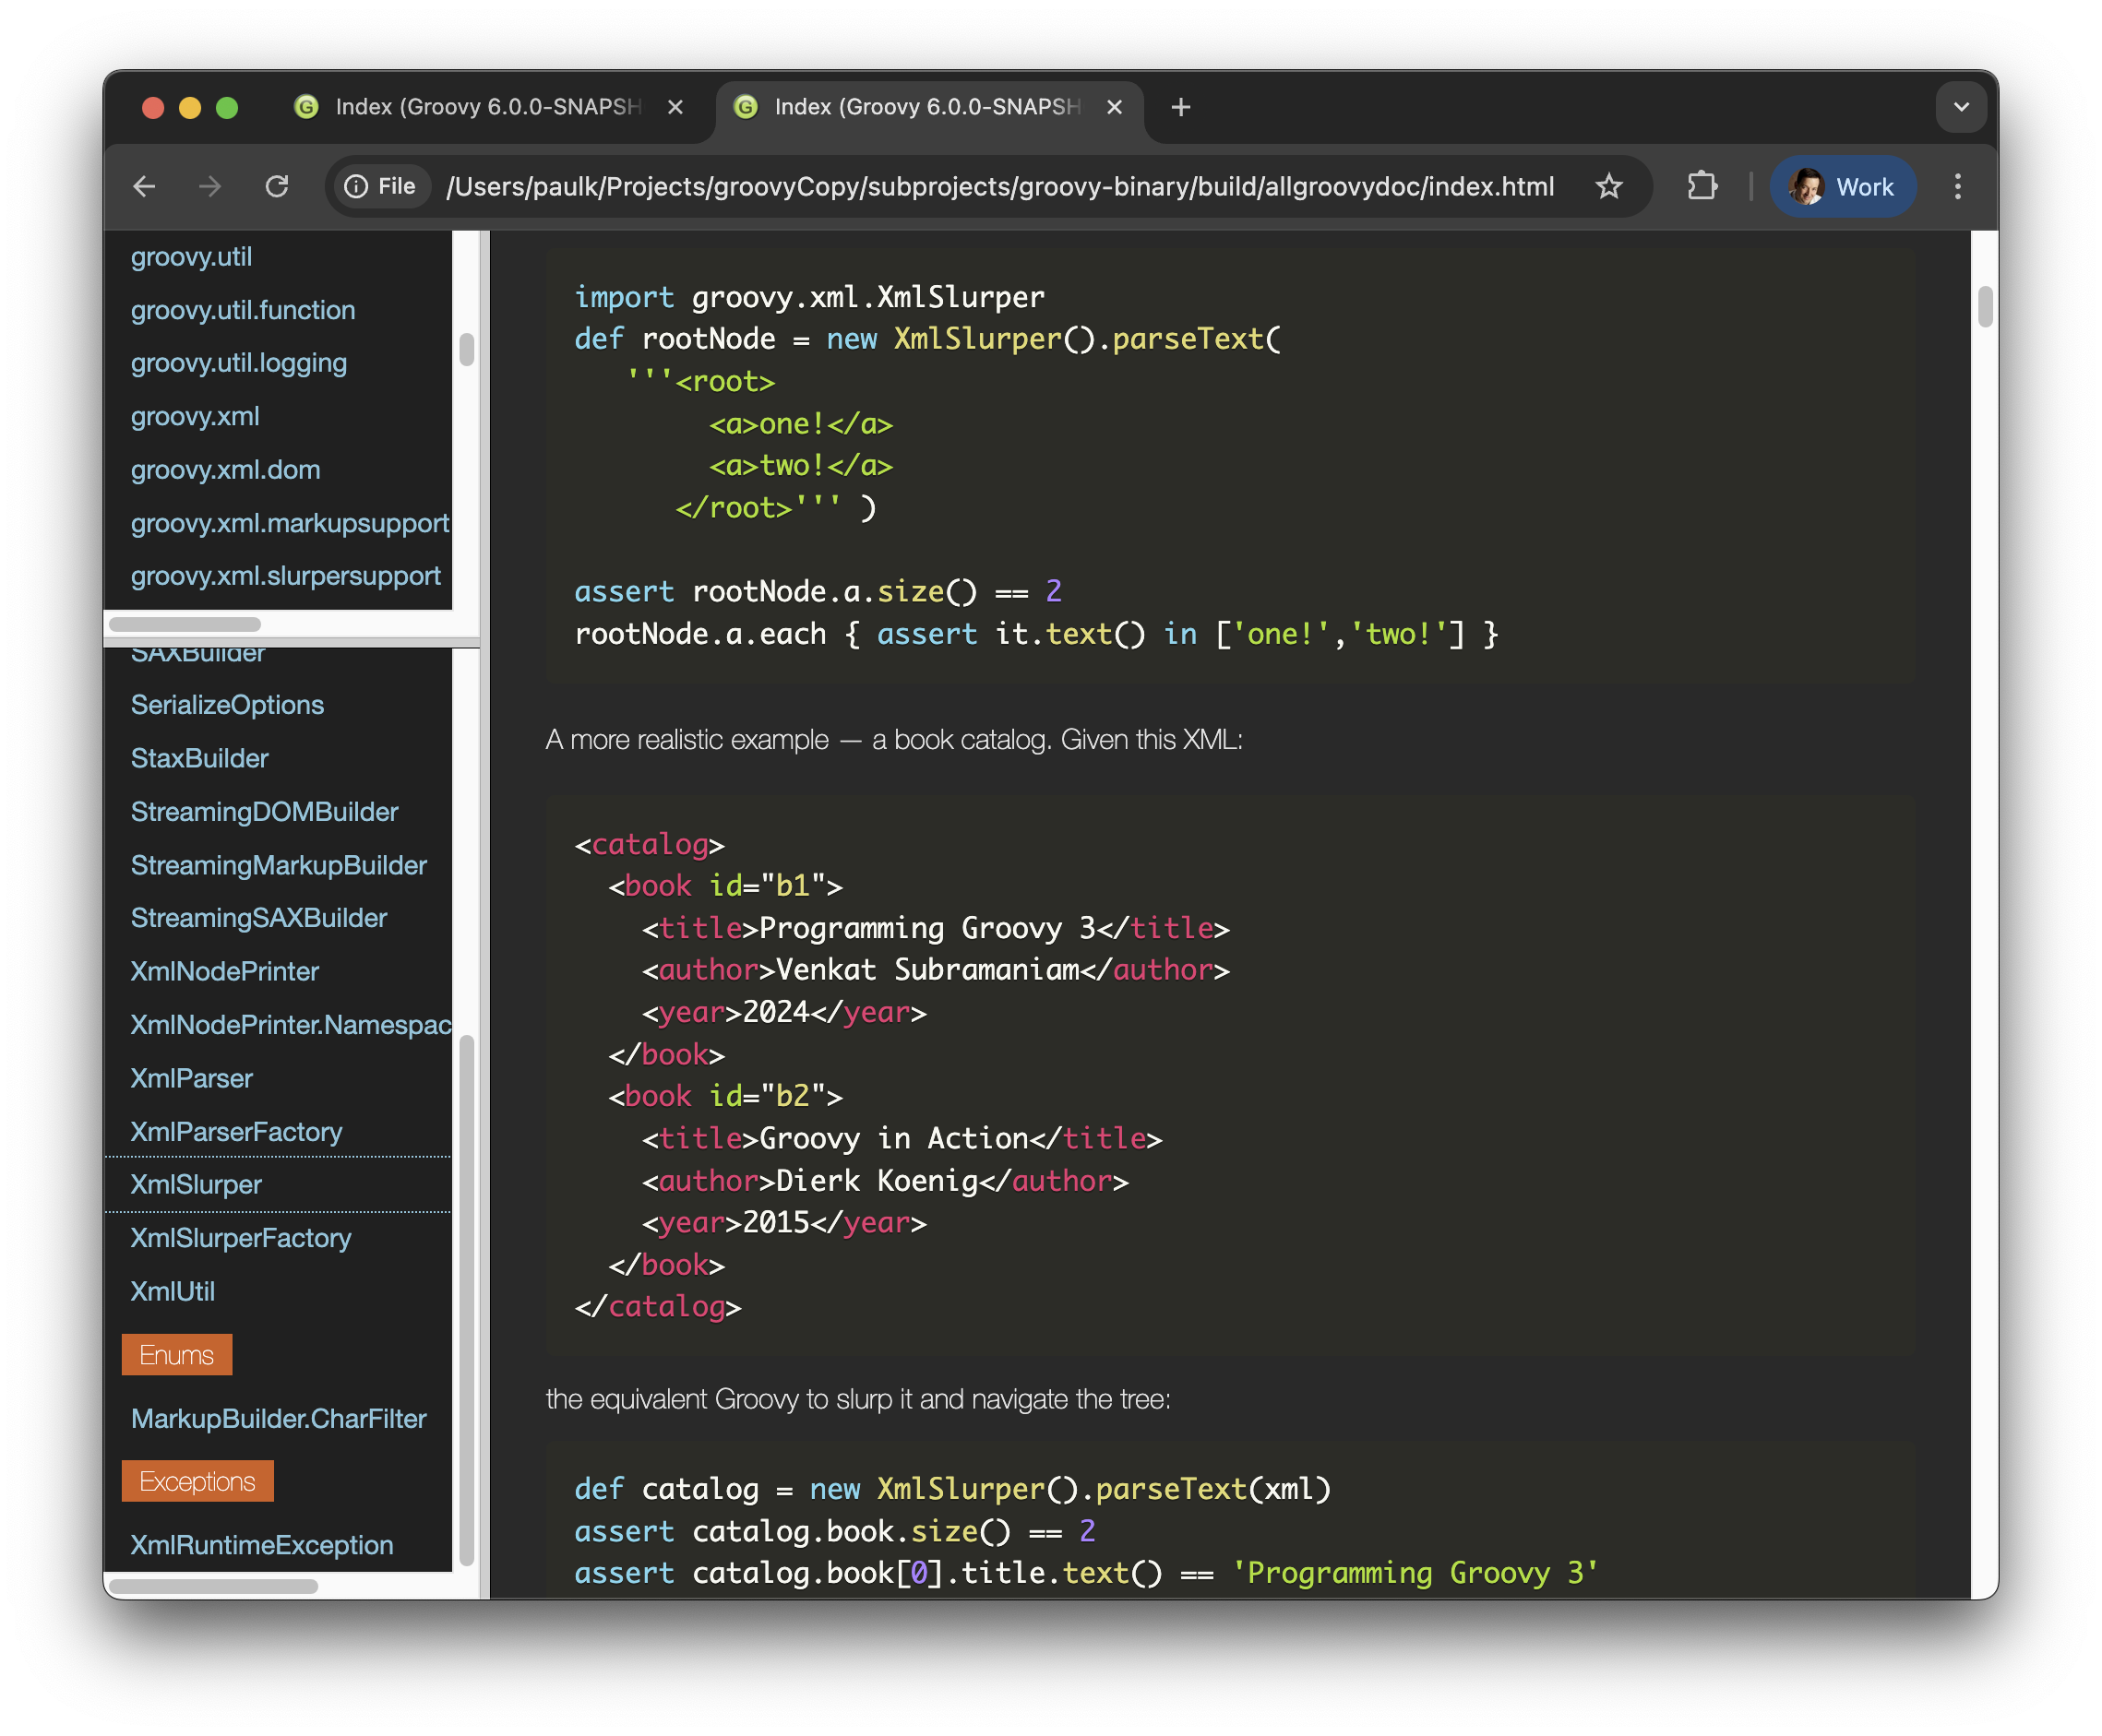Click the File site info chip
This screenshot has height=1736, width=2102.
coord(380,187)
